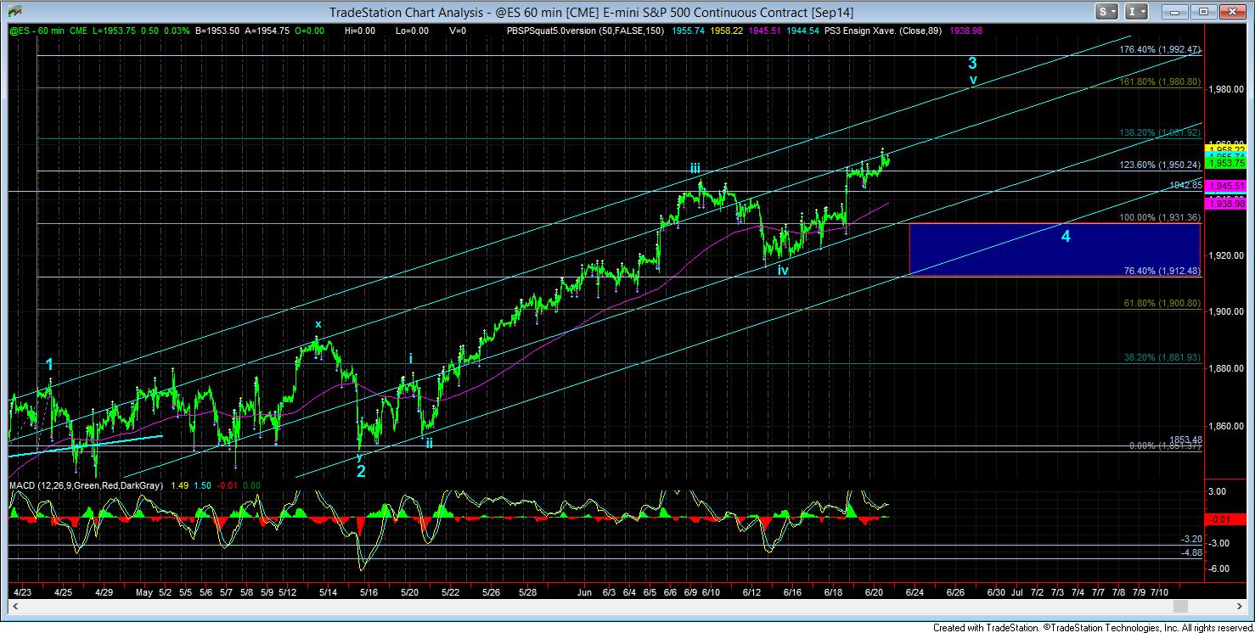
Task: Select the large cyan wave '1' label
Action: pos(50,365)
